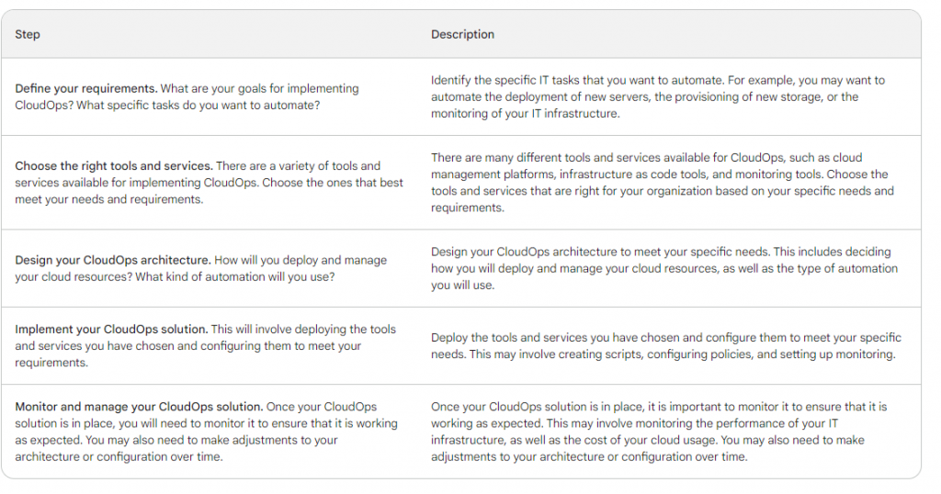Click the bold 'Choose the right tools and services.' text
941x494 pixels.
pos(114,166)
